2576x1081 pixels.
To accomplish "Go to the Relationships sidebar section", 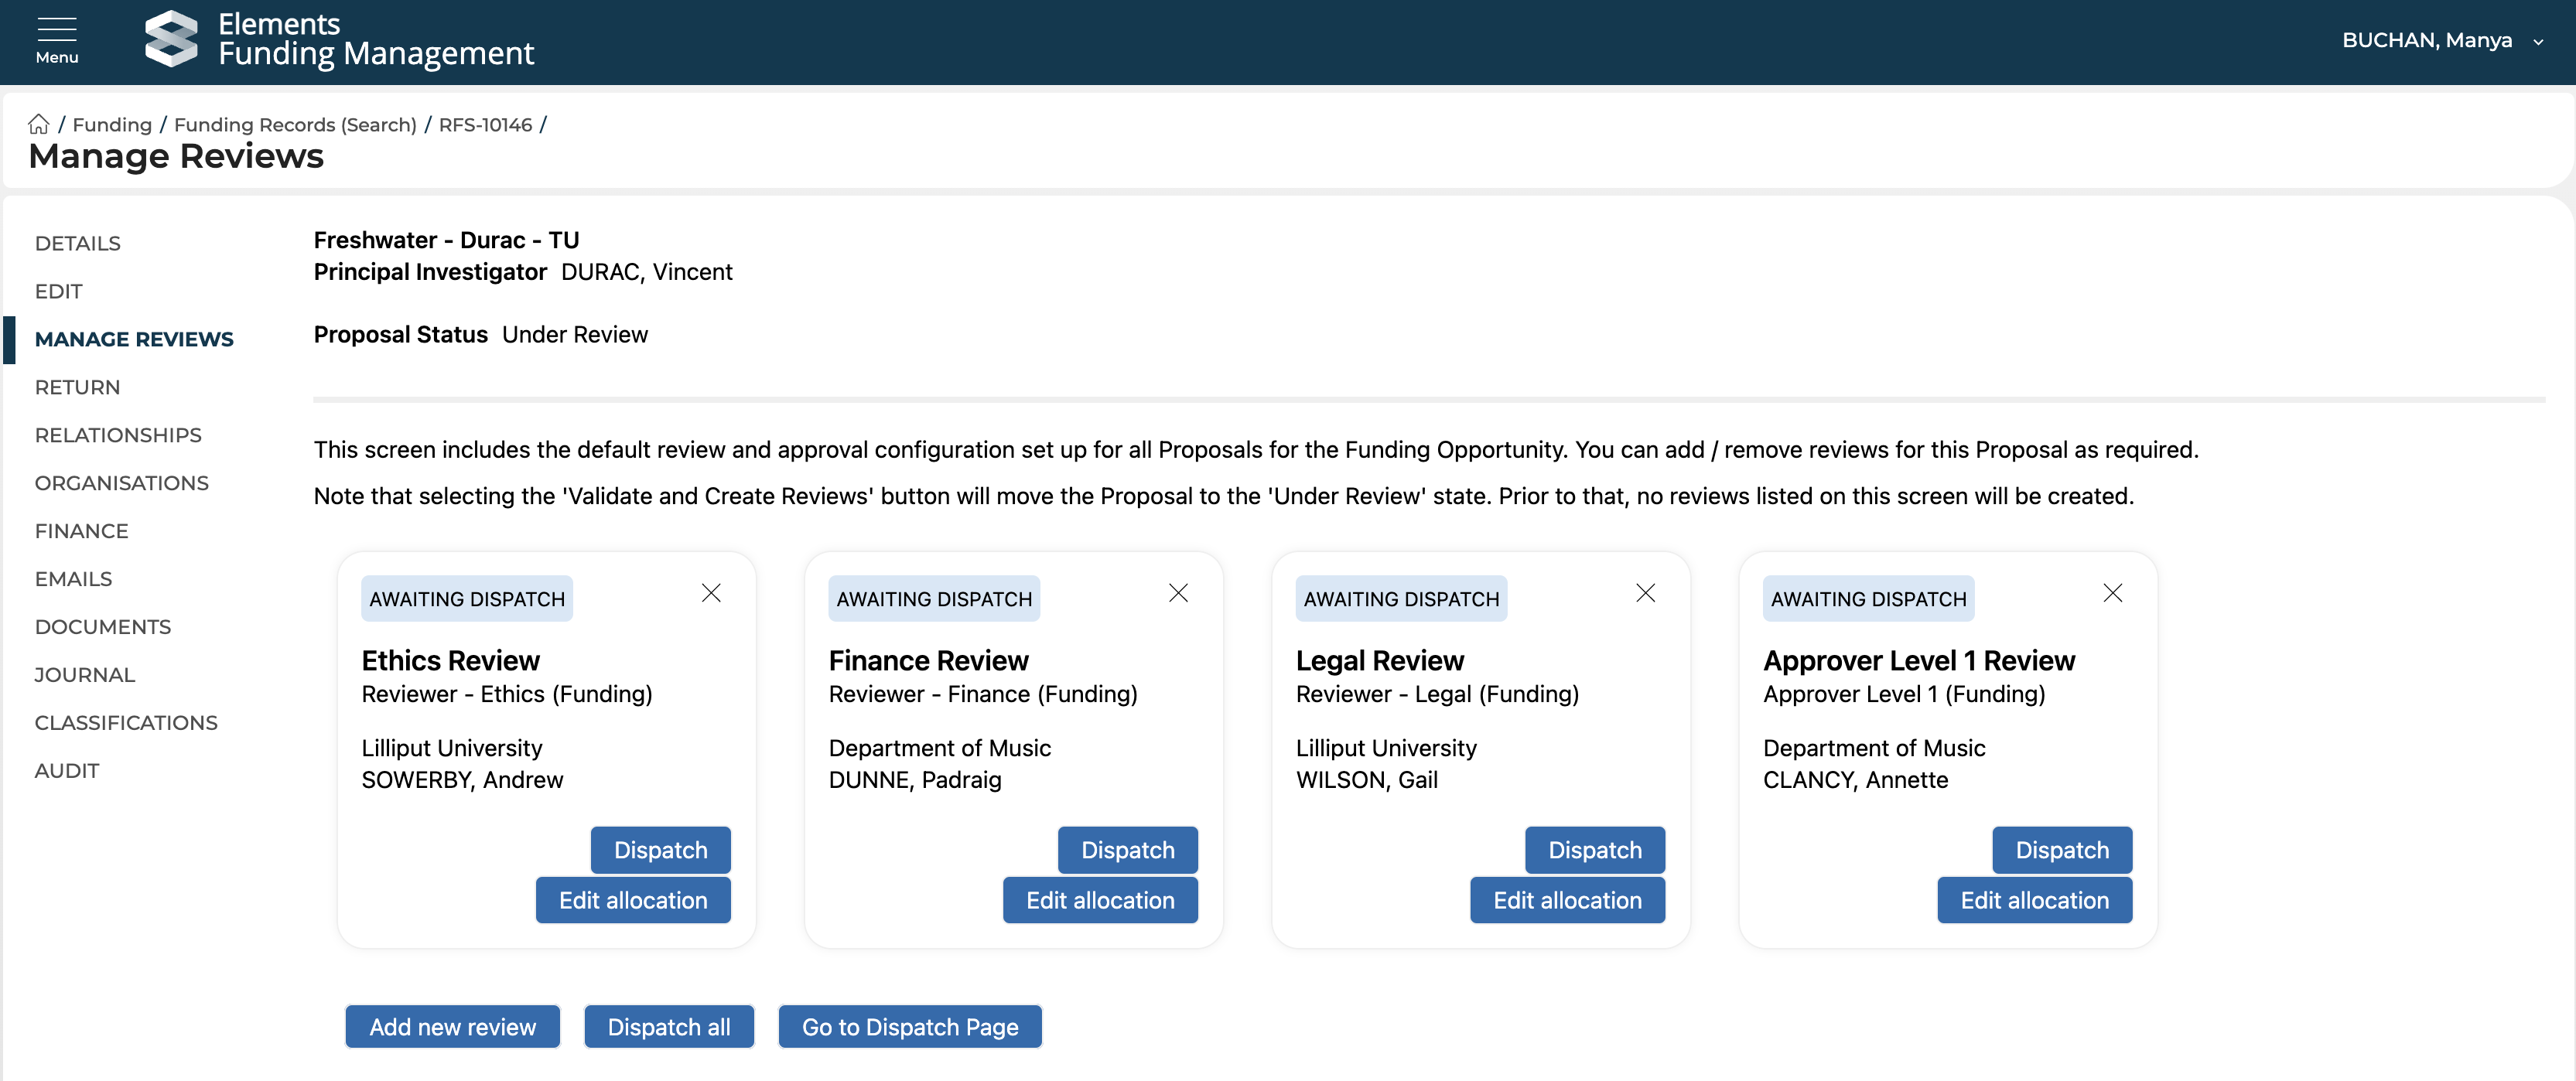I will coord(117,435).
